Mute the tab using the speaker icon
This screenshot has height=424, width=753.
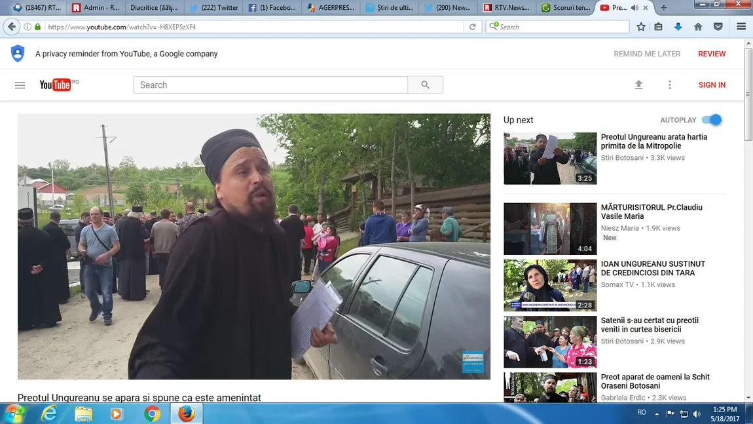634,8
